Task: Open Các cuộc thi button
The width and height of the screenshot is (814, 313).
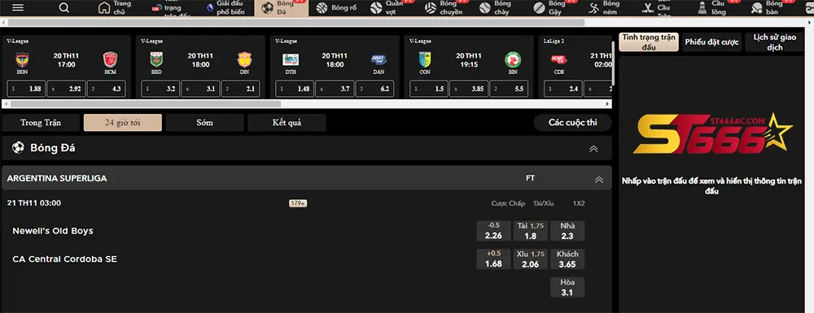Action: pos(572,123)
